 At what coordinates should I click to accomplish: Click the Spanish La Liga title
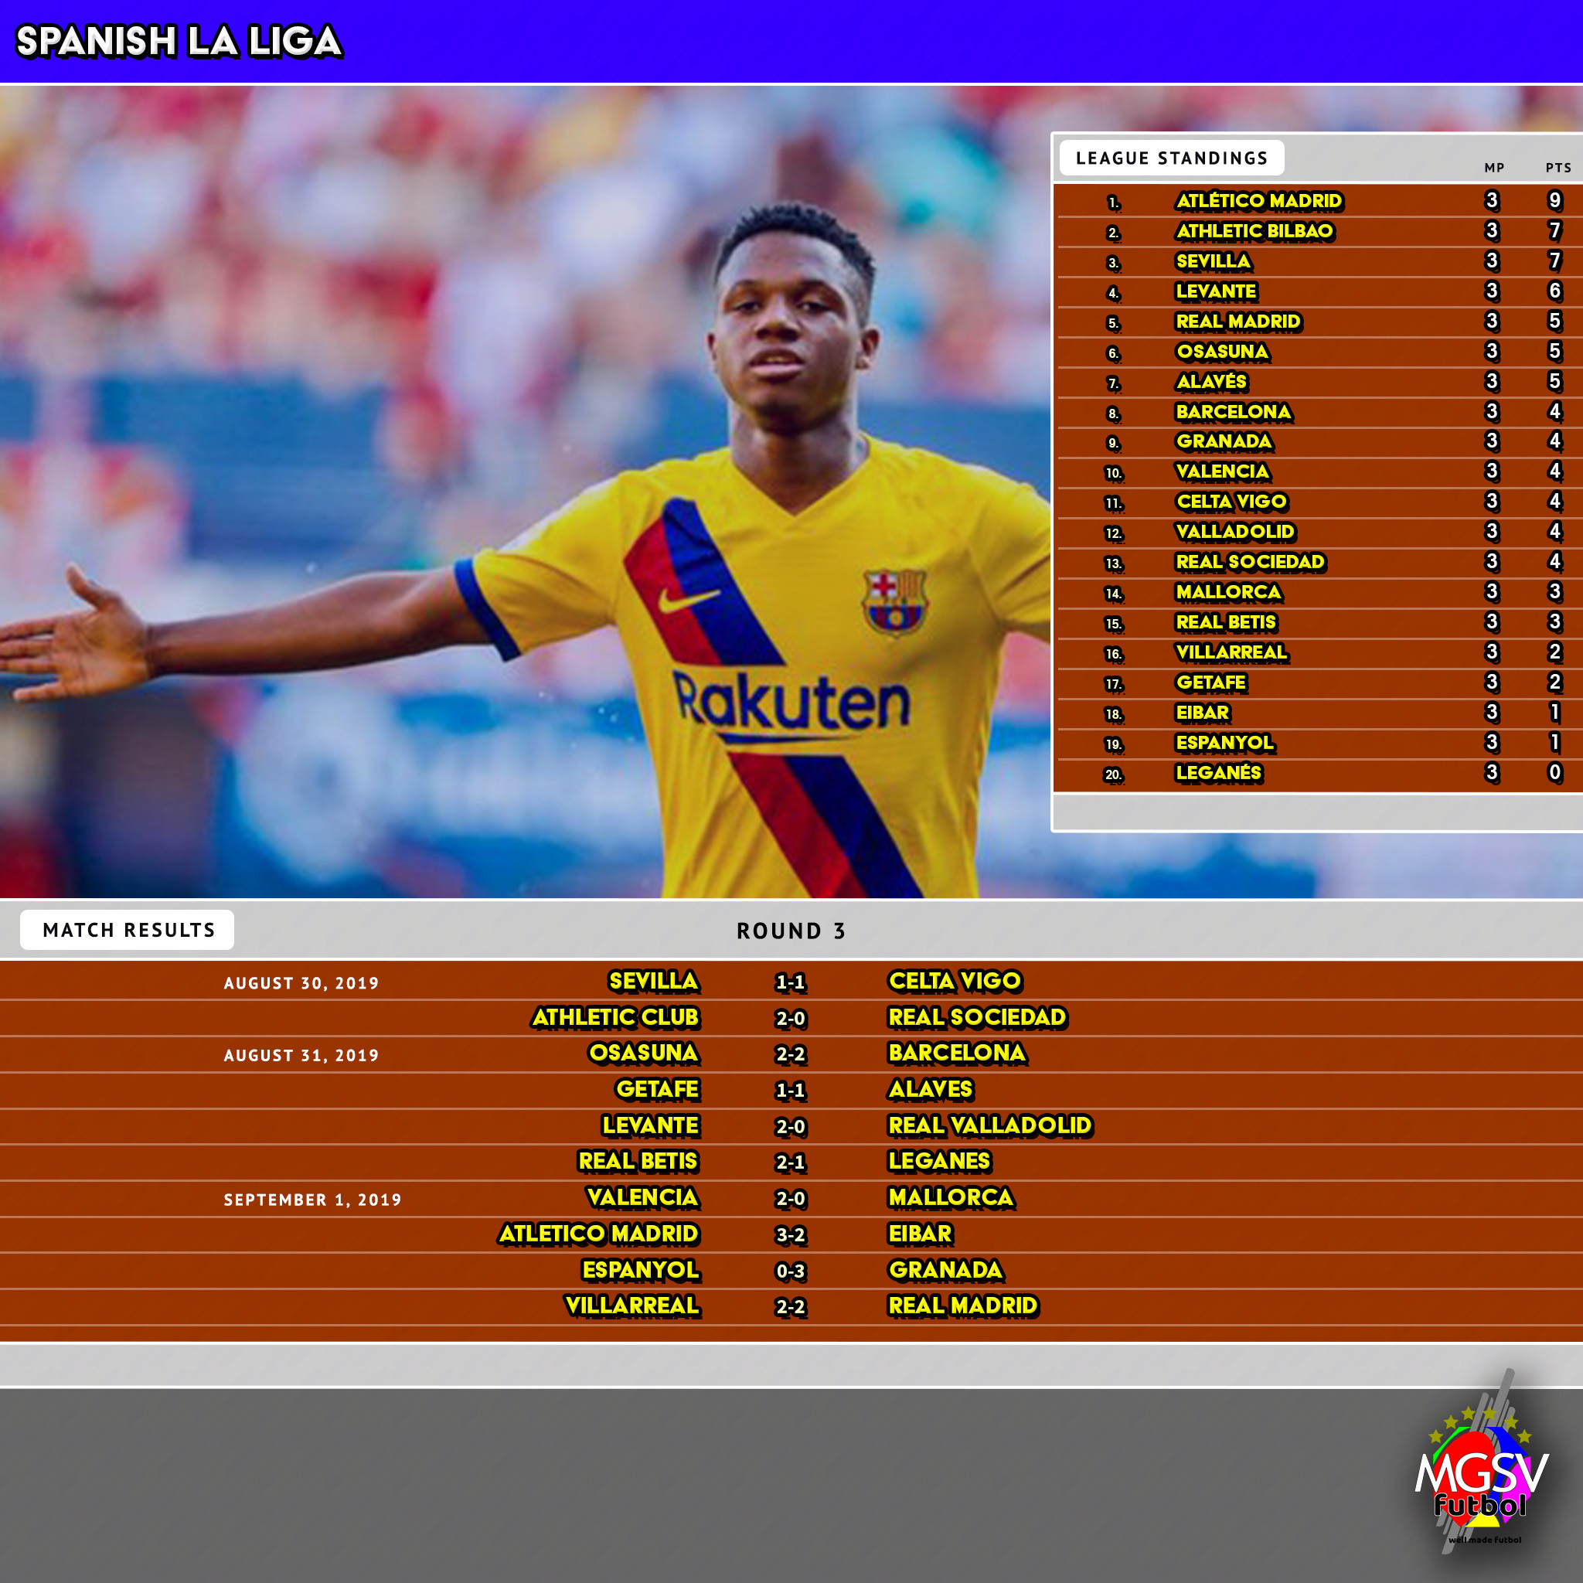pos(179,41)
